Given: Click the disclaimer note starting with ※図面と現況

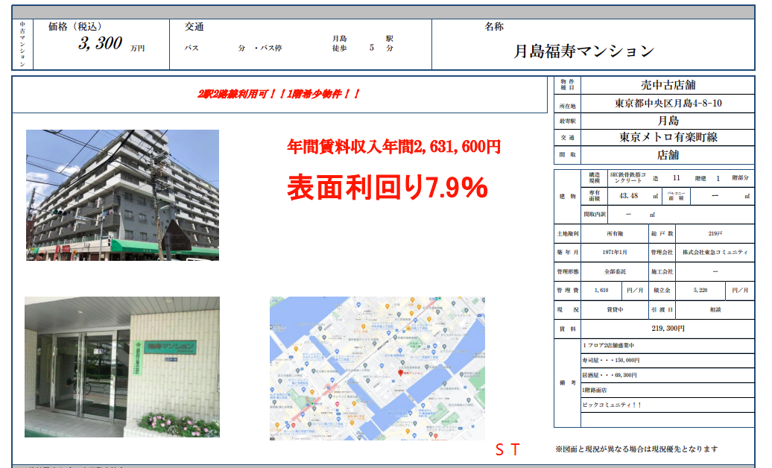Looking at the screenshot, I should coord(636,449).
